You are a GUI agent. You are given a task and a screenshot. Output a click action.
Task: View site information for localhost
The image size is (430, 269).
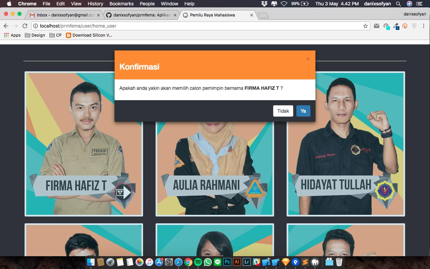(x=36, y=26)
